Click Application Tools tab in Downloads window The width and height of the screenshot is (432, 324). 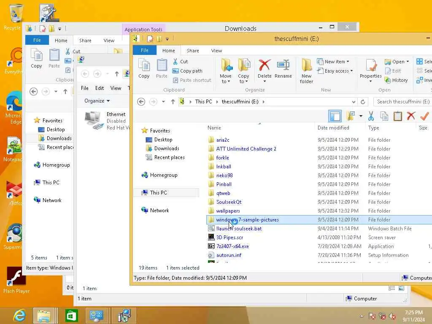pyautogui.click(x=143, y=29)
